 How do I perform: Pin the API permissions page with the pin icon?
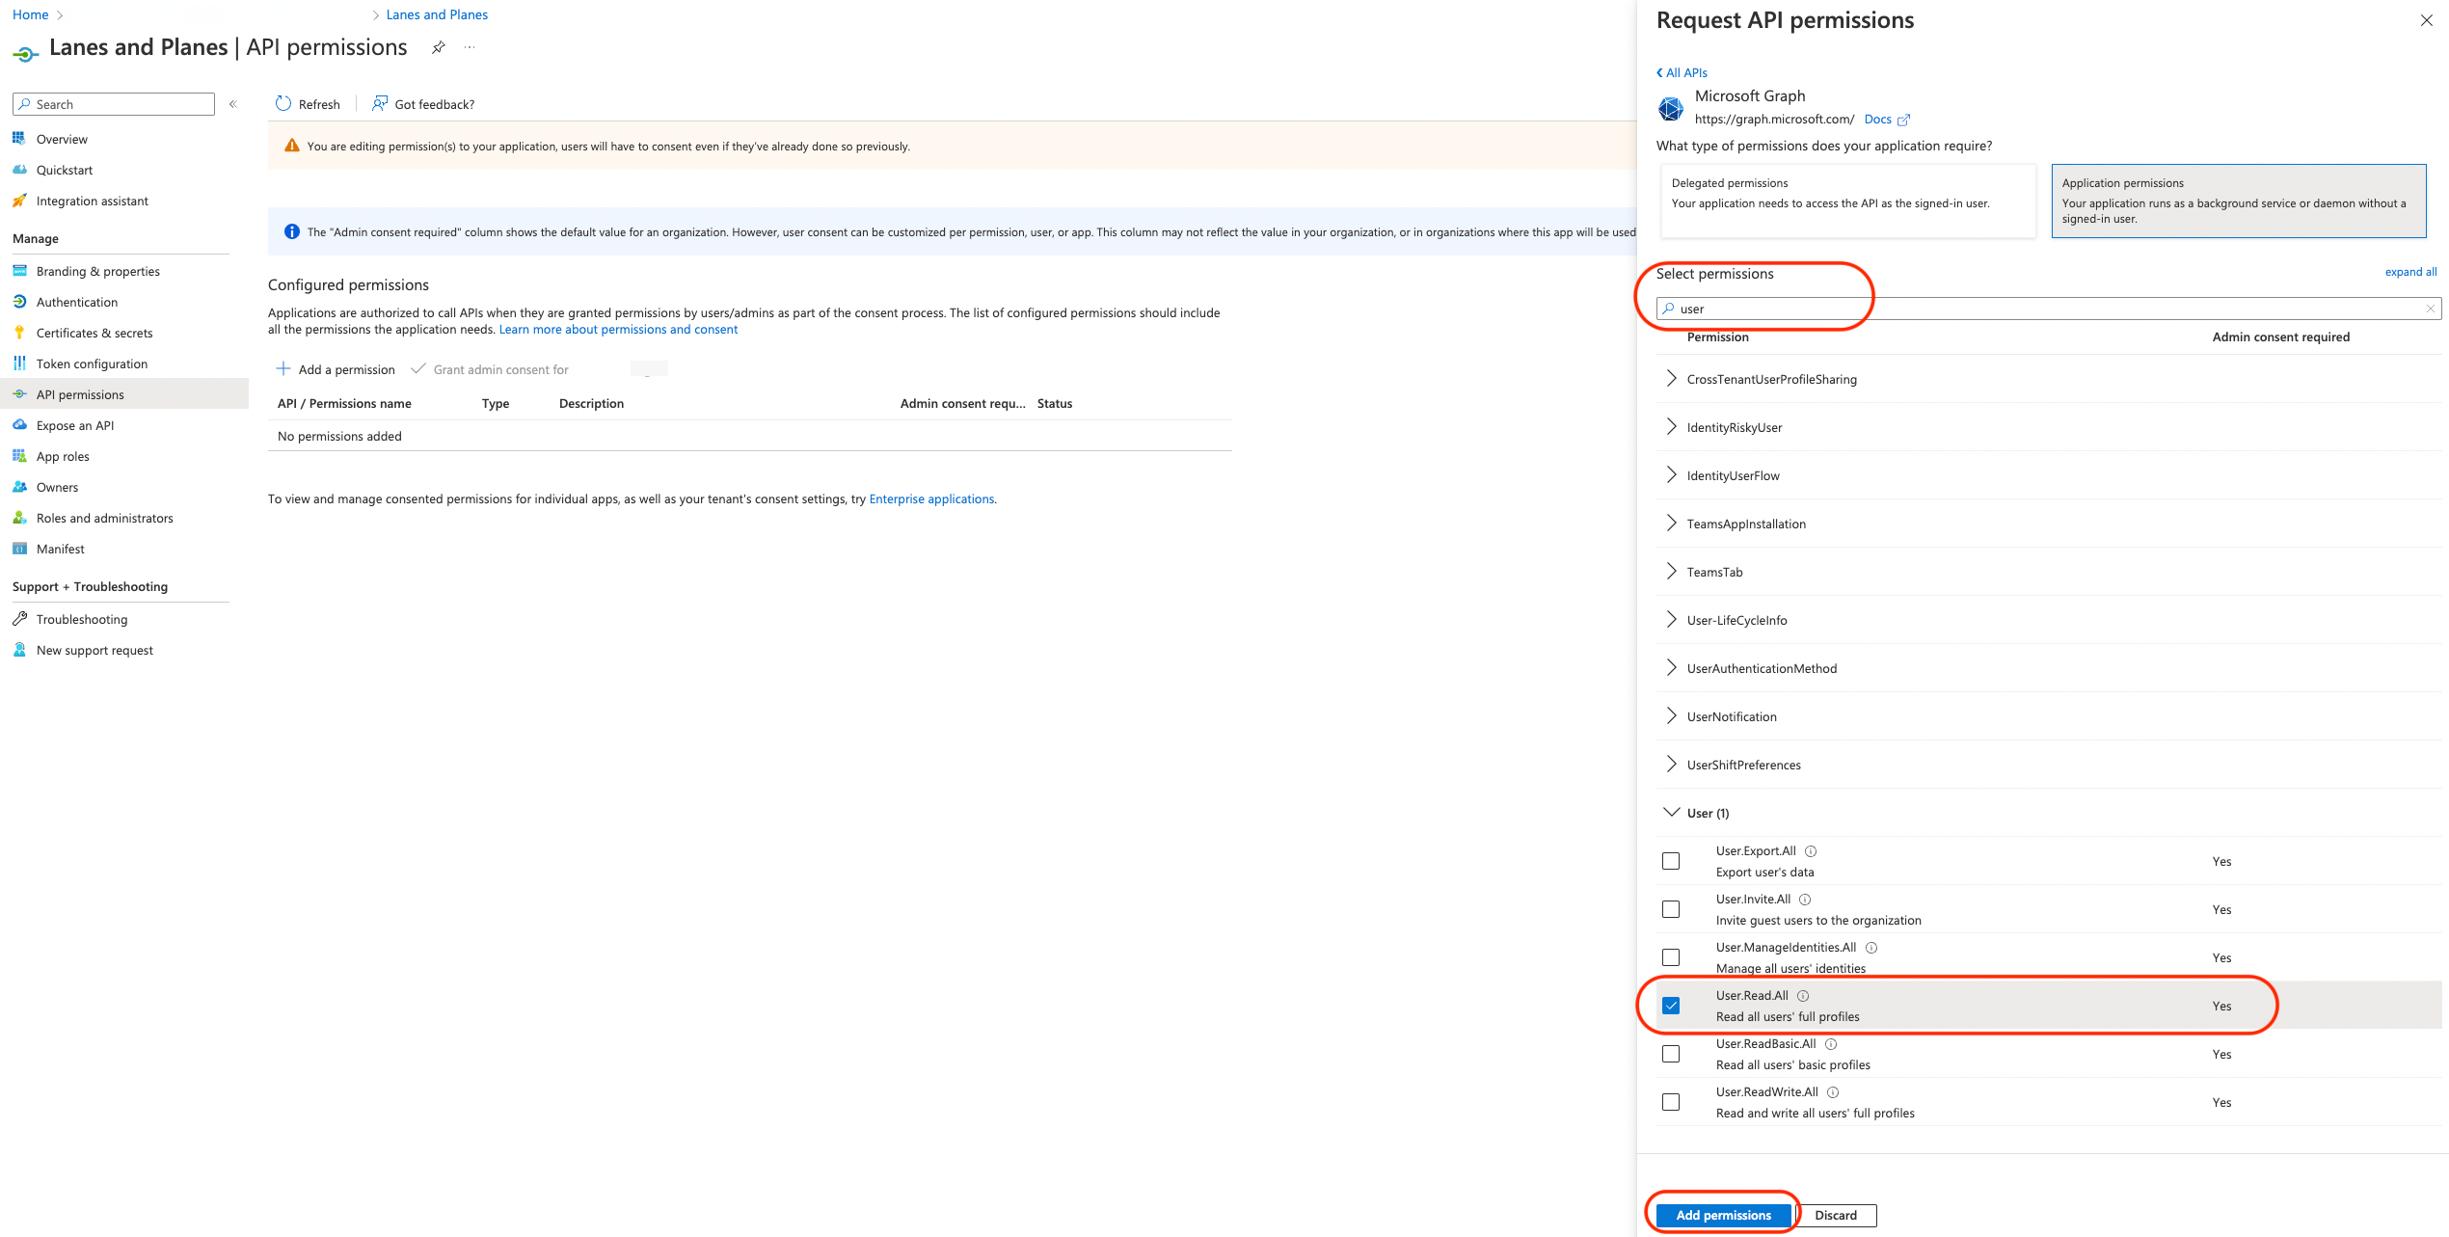[x=439, y=47]
